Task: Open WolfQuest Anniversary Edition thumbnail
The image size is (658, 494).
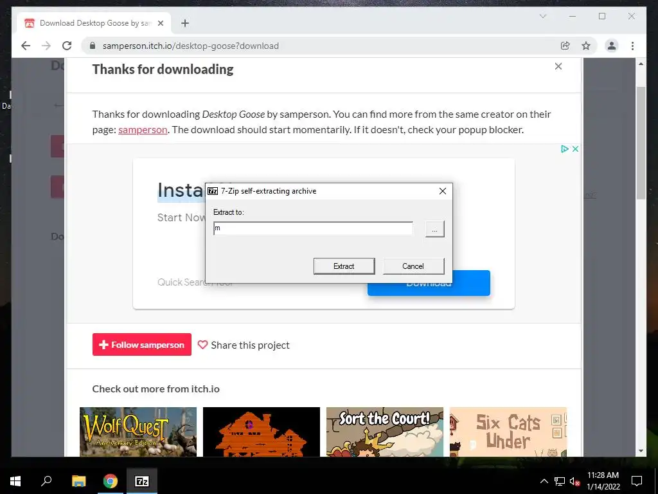Action: pyautogui.click(x=138, y=432)
